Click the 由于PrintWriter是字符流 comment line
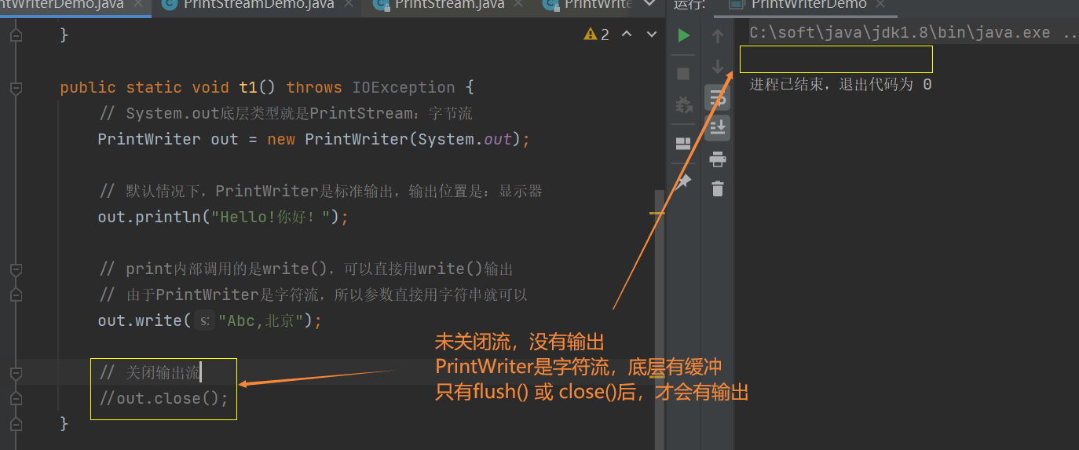The image size is (1079, 450). point(314,295)
